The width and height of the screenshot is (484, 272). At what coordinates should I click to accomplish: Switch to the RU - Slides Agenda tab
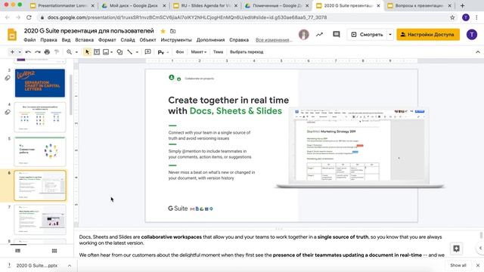pyautogui.click(x=206, y=5)
